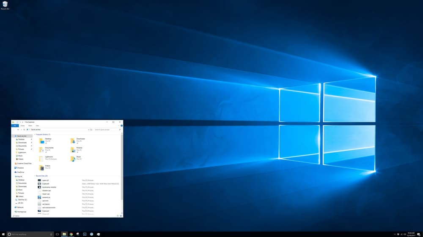Open the Home ribbon tab

23,126
